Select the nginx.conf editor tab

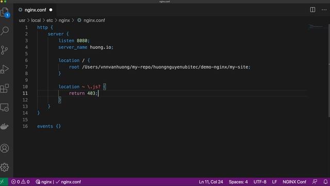coord(35,10)
